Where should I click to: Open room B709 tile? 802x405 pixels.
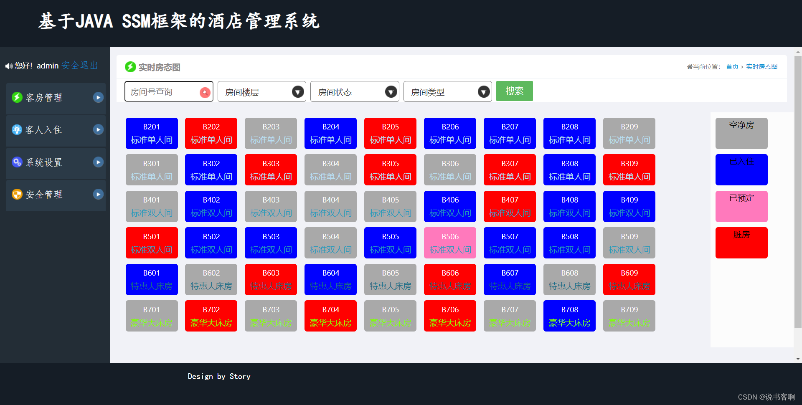coord(629,316)
